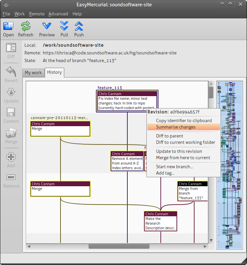
Task: Open a repository with the Open icon
Action: point(8,26)
